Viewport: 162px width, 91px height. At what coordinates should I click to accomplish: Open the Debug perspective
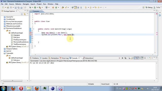click(149, 7)
